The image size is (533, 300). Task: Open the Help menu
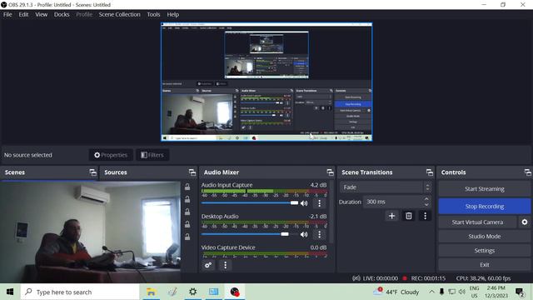(x=172, y=14)
